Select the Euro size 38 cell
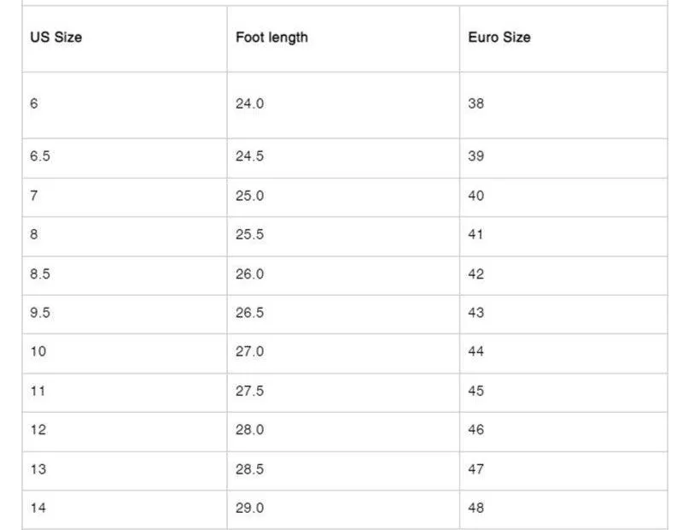Image resolution: width=683 pixels, height=530 pixels. (563, 105)
